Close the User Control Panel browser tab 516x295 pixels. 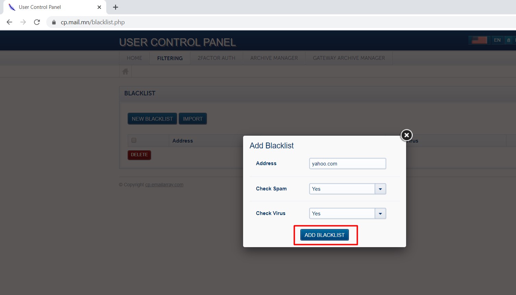point(99,7)
